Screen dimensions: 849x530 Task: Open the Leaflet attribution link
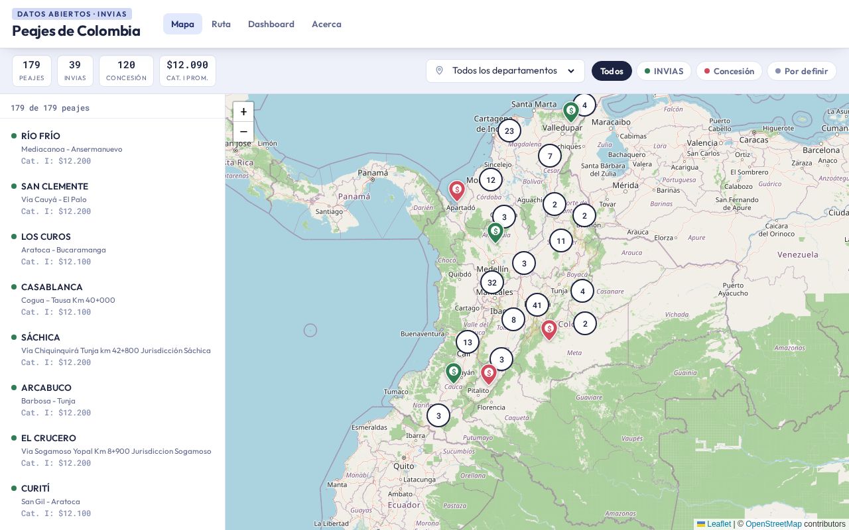coord(714,524)
